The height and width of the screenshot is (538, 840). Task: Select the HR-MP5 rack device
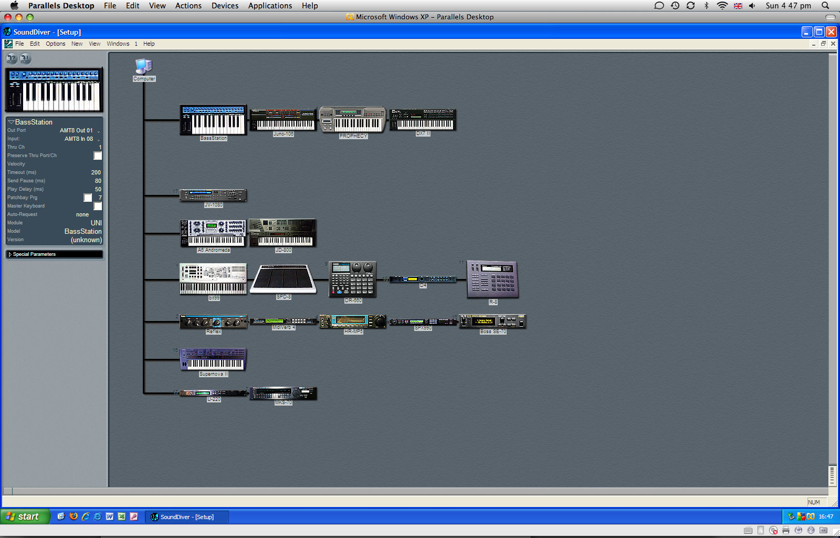click(x=353, y=322)
